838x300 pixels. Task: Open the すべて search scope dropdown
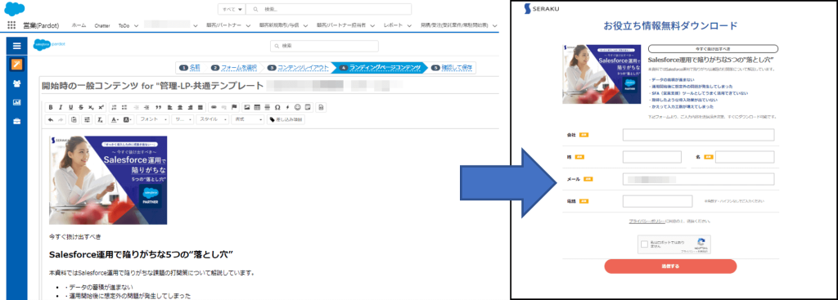(232, 9)
